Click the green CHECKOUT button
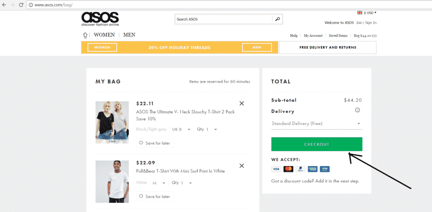The image size is (432, 212). 316,144
